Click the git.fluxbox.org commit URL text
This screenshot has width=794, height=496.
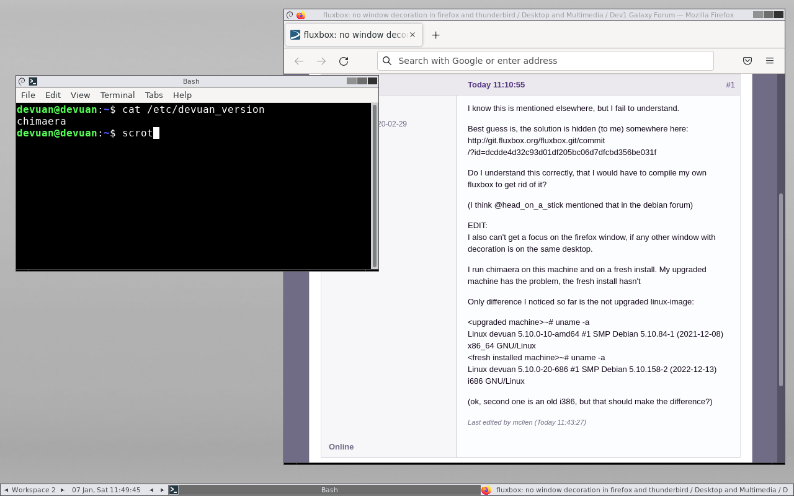tap(562, 146)
